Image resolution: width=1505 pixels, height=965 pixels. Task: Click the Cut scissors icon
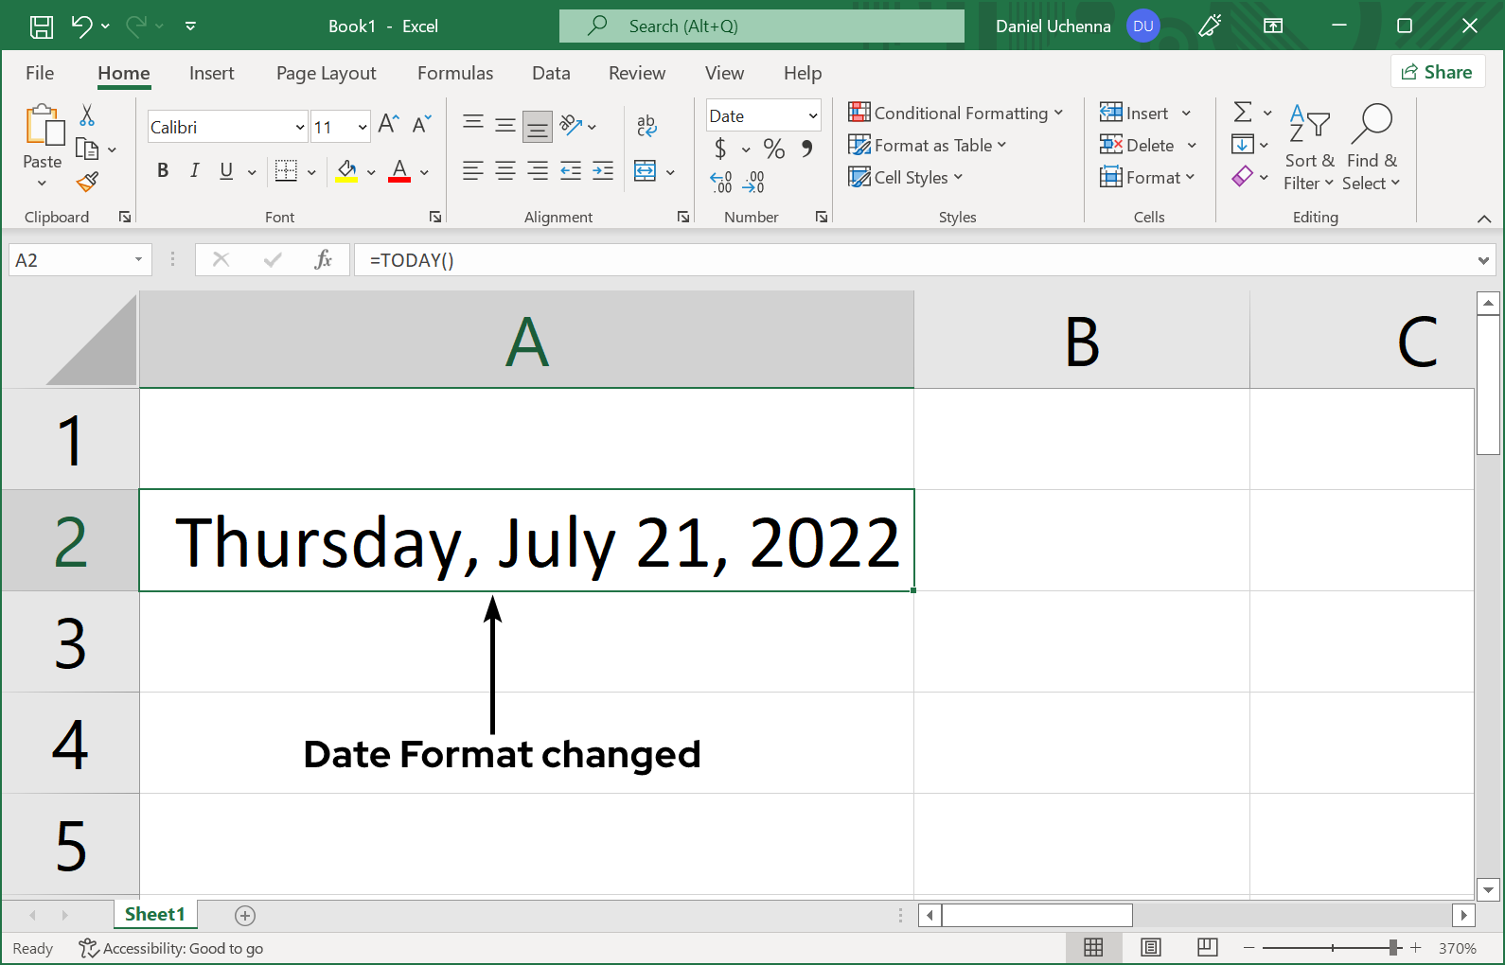(87, 115)
